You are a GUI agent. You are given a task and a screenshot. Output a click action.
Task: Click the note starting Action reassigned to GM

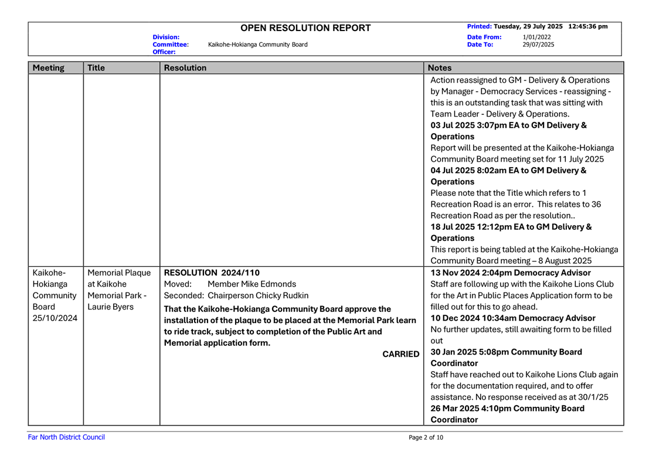pyautogui.click(x=521, y=97)
